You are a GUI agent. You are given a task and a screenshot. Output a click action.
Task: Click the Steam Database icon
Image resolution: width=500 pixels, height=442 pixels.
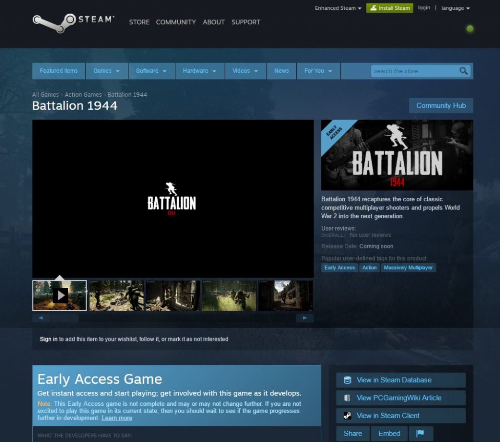point(348,380)
